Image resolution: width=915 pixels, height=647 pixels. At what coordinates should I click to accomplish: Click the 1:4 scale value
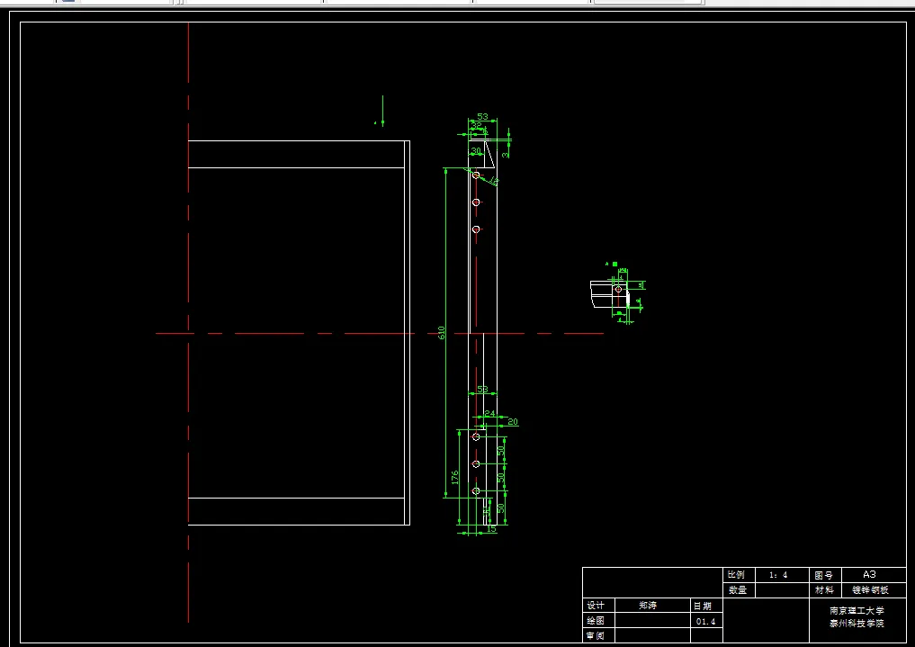click(778, 575)
